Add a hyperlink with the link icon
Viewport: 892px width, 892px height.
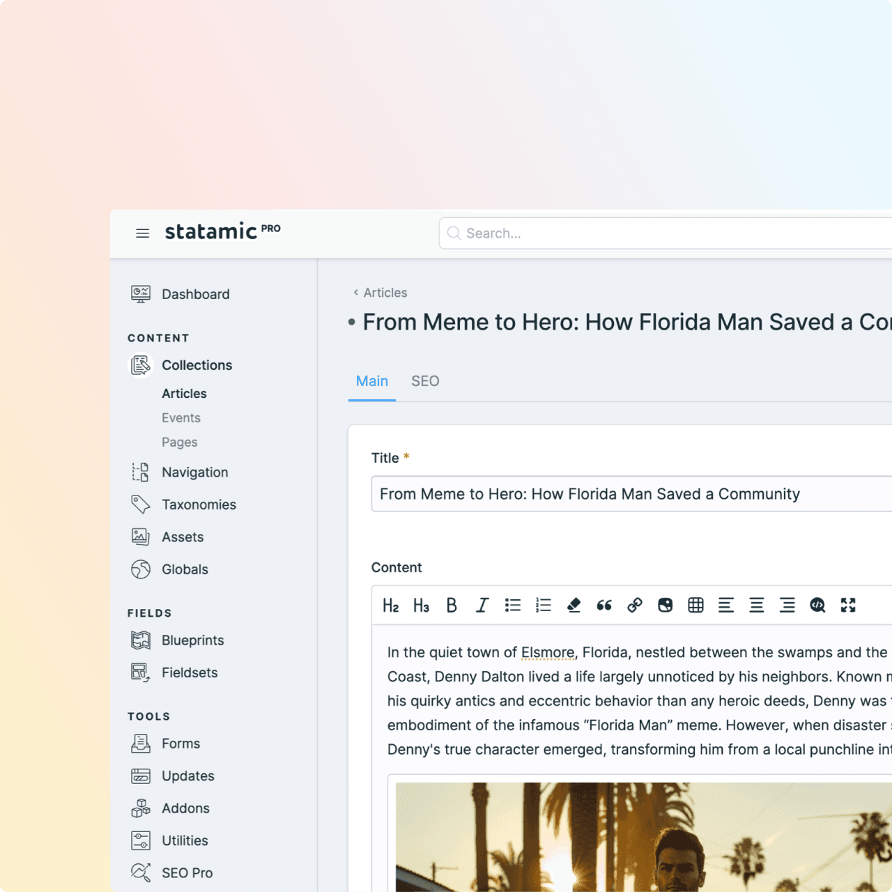click(x=635, y=606)
